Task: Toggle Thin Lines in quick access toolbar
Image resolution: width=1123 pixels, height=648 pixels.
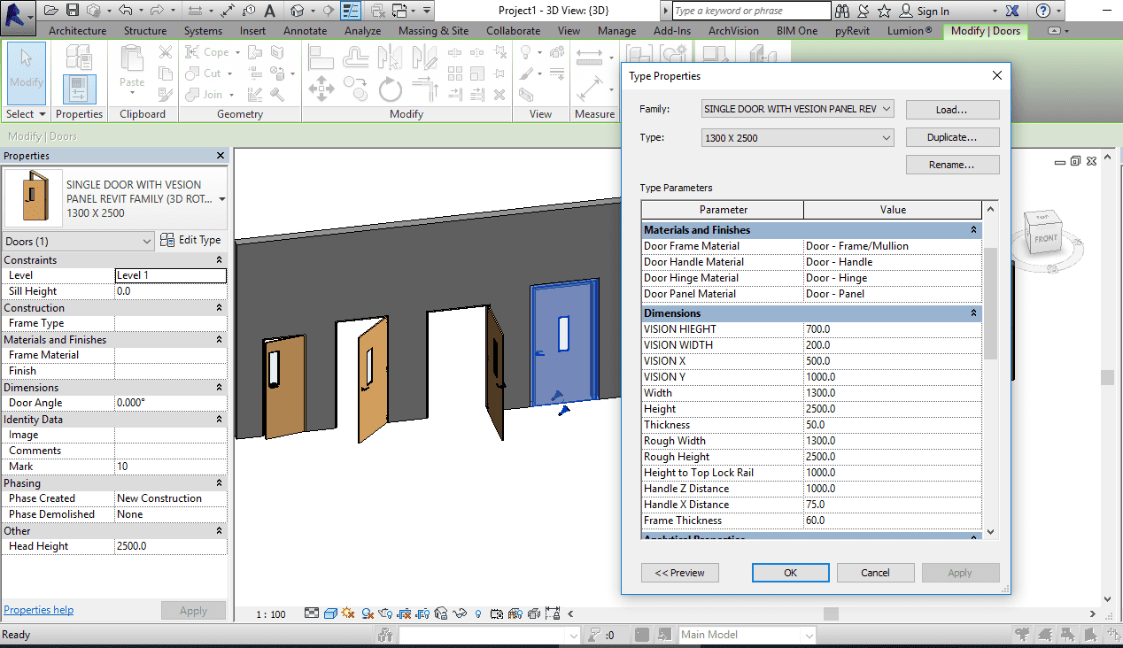Action: pos(351,11)
